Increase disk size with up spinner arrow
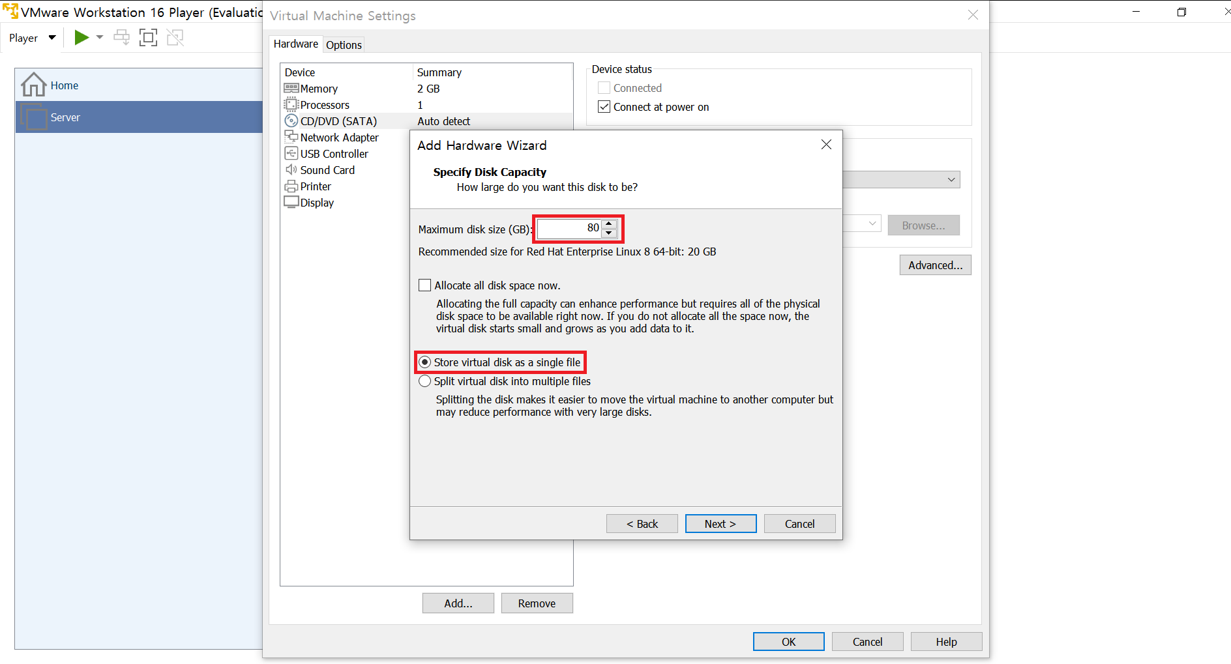The image size is (1231, 664). (609, 224)
